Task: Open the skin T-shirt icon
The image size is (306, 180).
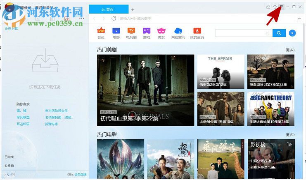Action: [x=275, y=7]
